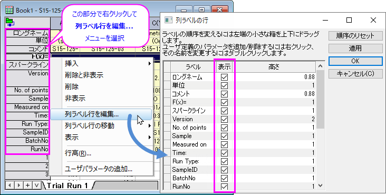The width and height of the screenshot is (386, 195).
Task: Choose 非表示 from the context menu
Action: click(101, 99)
